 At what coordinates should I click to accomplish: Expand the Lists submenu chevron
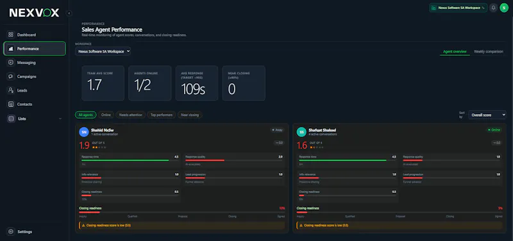point(60,119)
